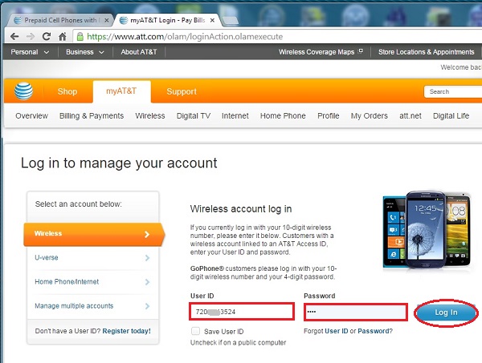Click the Forgot User ID link
The image size is (482, 363).
337,331
